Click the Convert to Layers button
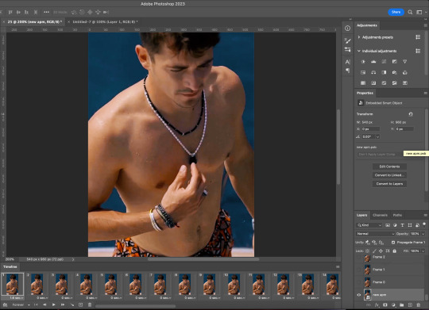Image resolution: width=429 pixels, height=310 pixels. [x=389, y=184]
